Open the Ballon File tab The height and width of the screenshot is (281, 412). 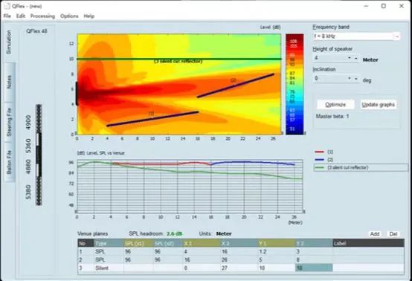pos(9,162)
